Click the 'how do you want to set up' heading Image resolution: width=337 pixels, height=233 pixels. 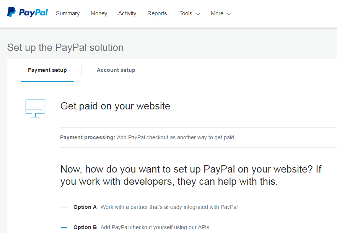pos(190,175)
